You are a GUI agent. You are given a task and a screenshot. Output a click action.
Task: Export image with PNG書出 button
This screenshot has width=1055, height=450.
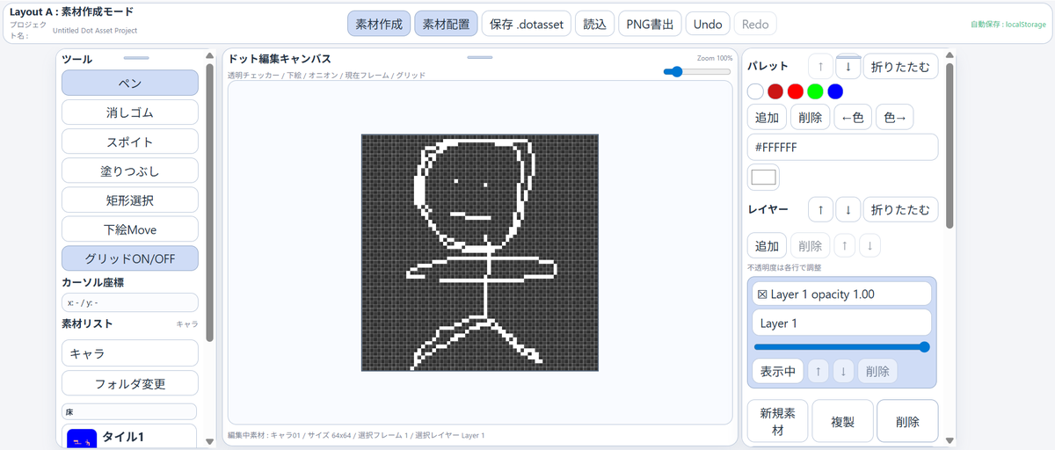tap(650, 24)
